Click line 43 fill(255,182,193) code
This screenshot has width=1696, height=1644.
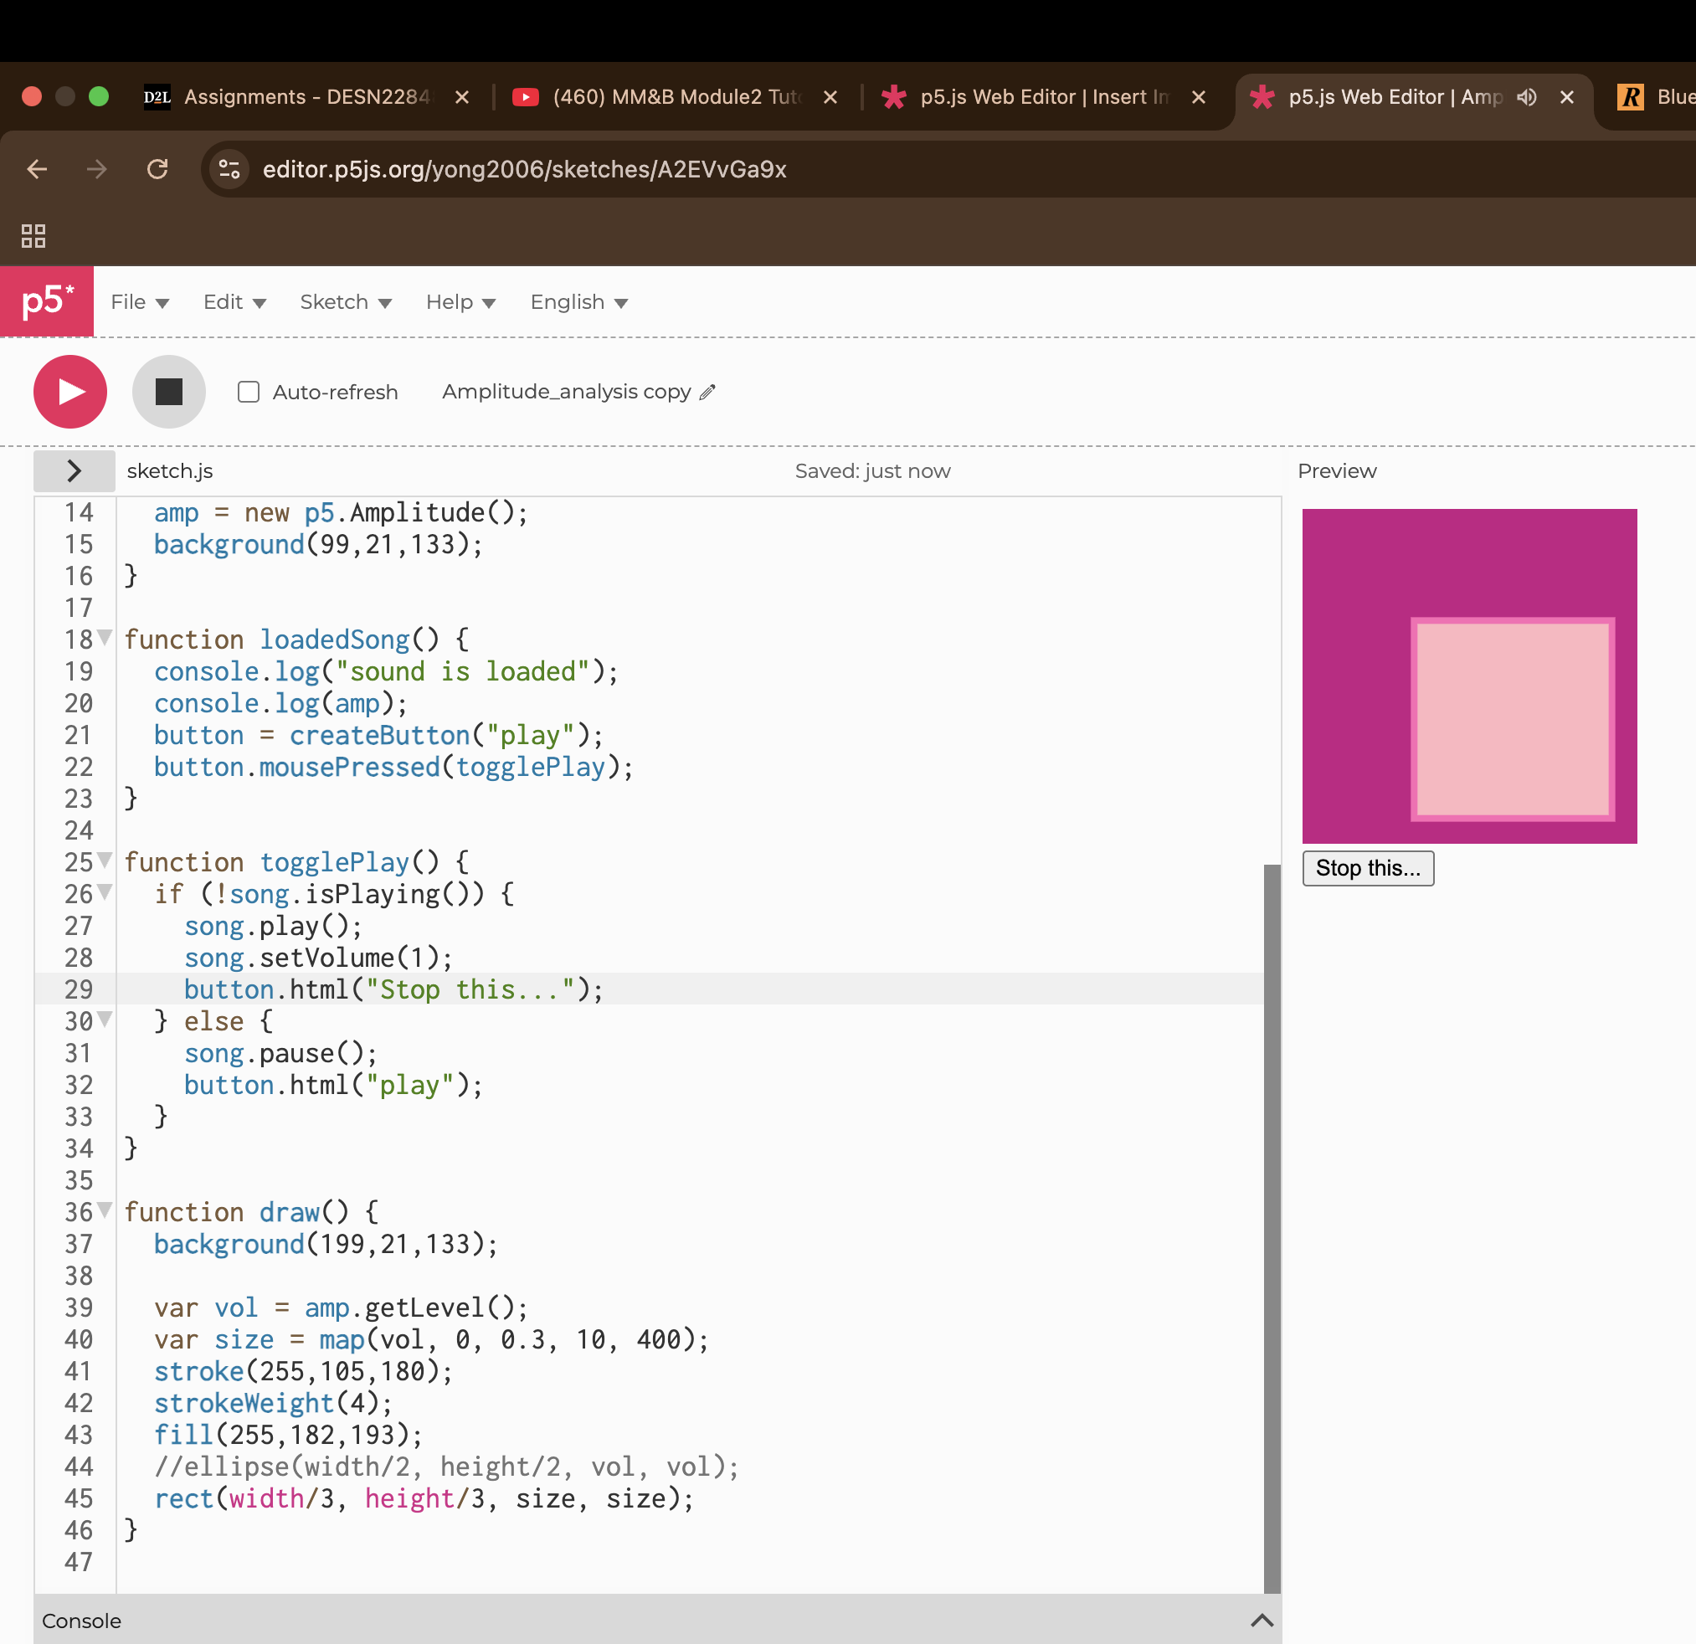click(289, 1435)
